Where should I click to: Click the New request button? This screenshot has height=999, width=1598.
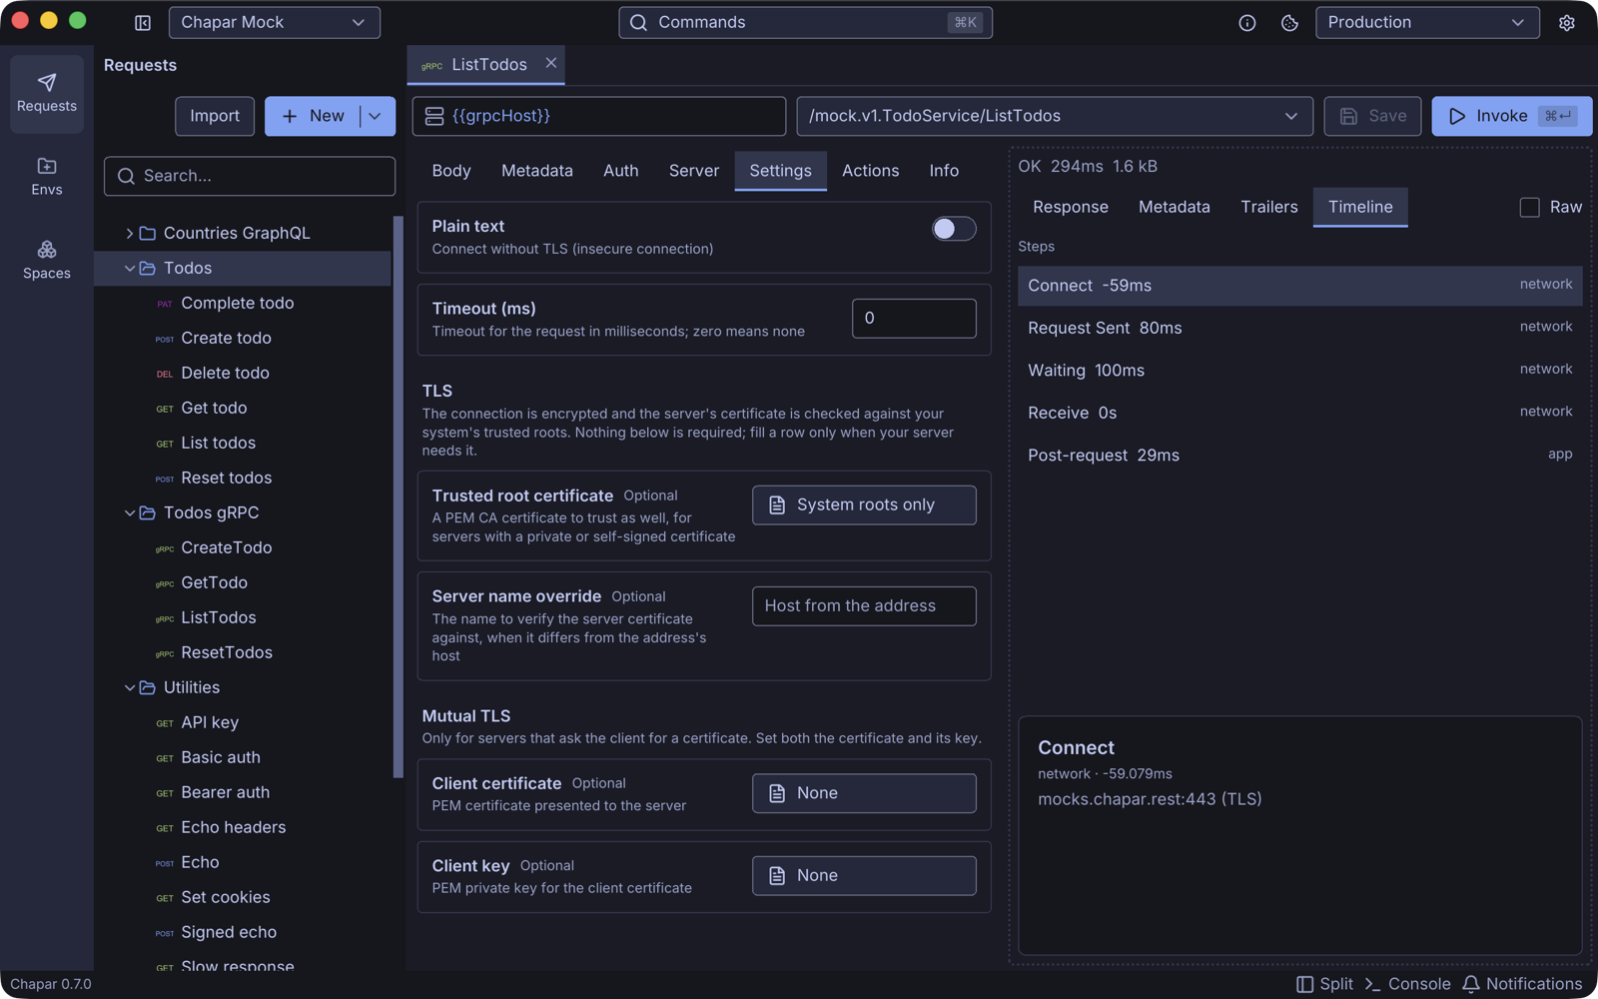[x=313, y=116]
